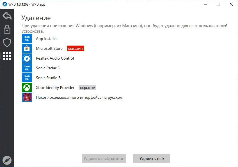Click the Sonic Studio 3 icon tile

(x=27, y=78)
